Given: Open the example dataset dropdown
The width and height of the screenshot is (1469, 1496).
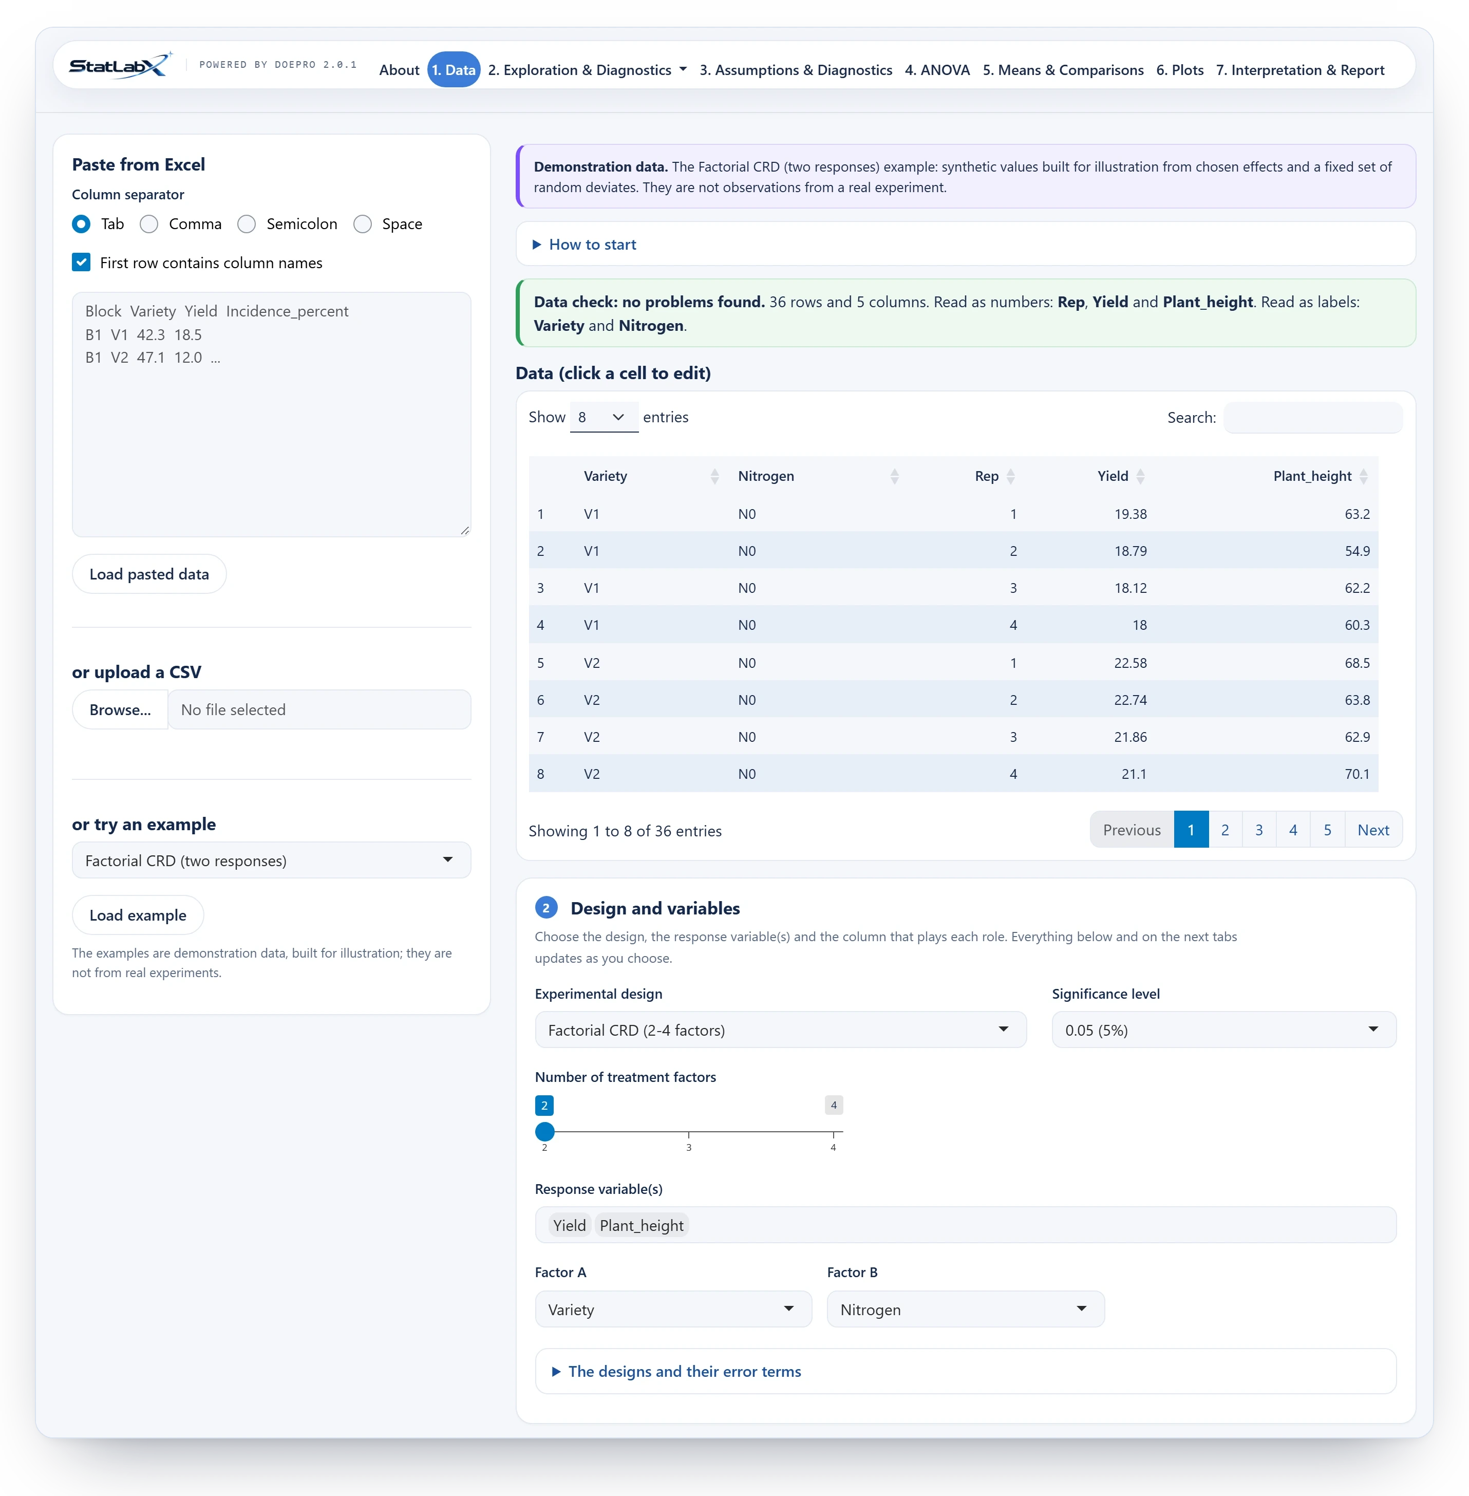Looking at the screenshot, I should pos(271,861).
